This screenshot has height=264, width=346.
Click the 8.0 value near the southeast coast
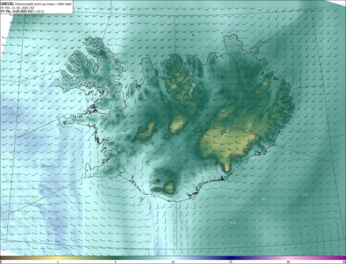click(254, 158)
